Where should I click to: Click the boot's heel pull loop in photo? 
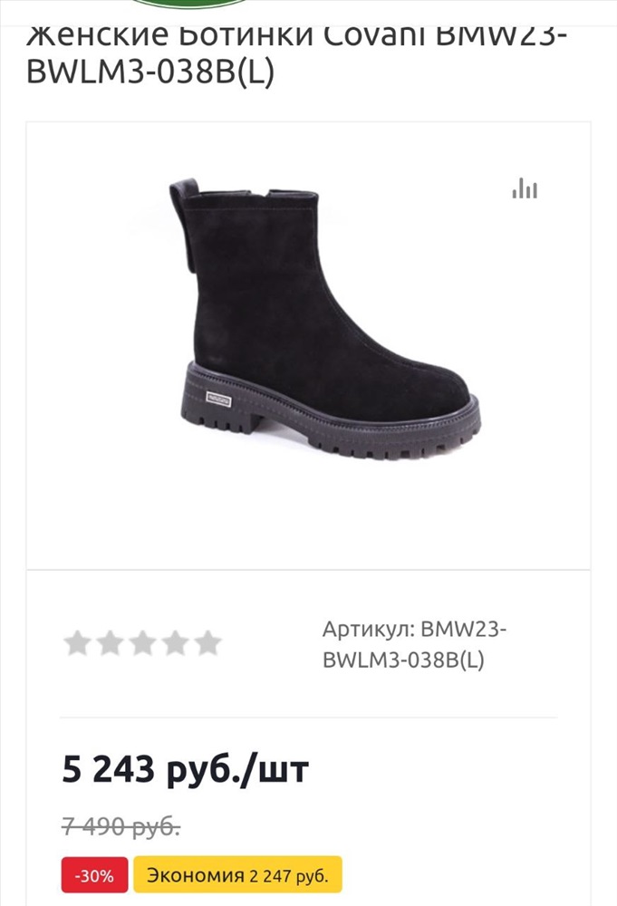click(x=184, y=223)
